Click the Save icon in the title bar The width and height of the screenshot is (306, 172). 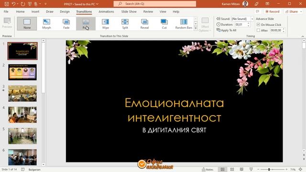(x=6, y=4)
